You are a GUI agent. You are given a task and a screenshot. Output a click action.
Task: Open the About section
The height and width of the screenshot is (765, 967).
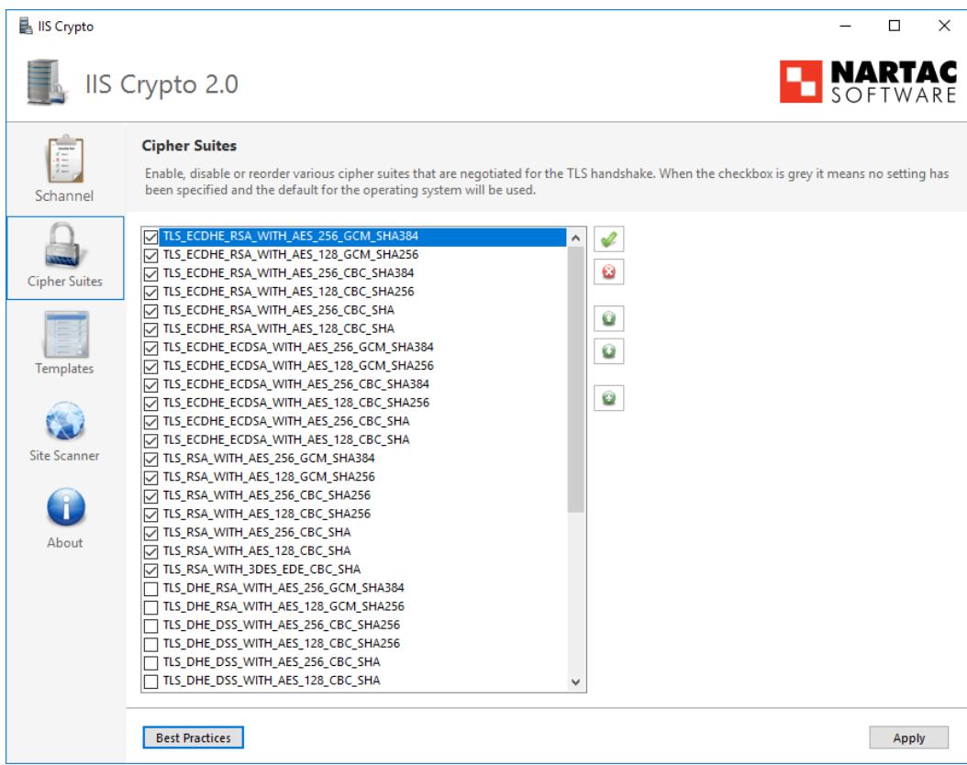pyautogui.click(x=65, y=518)
